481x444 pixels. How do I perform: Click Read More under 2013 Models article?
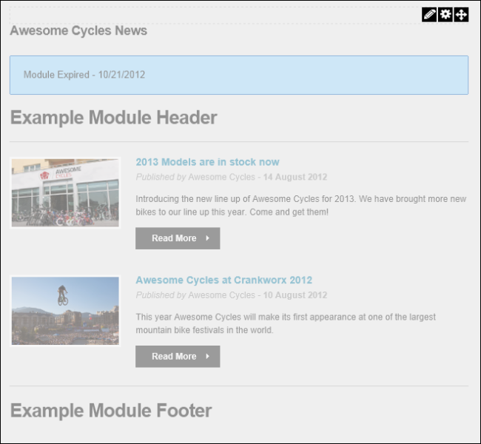pos(178,238)
